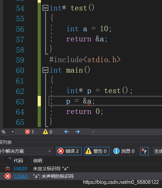162x188 pixels.
Task: Open the E0020 error code link
Action: coord(21,169)
